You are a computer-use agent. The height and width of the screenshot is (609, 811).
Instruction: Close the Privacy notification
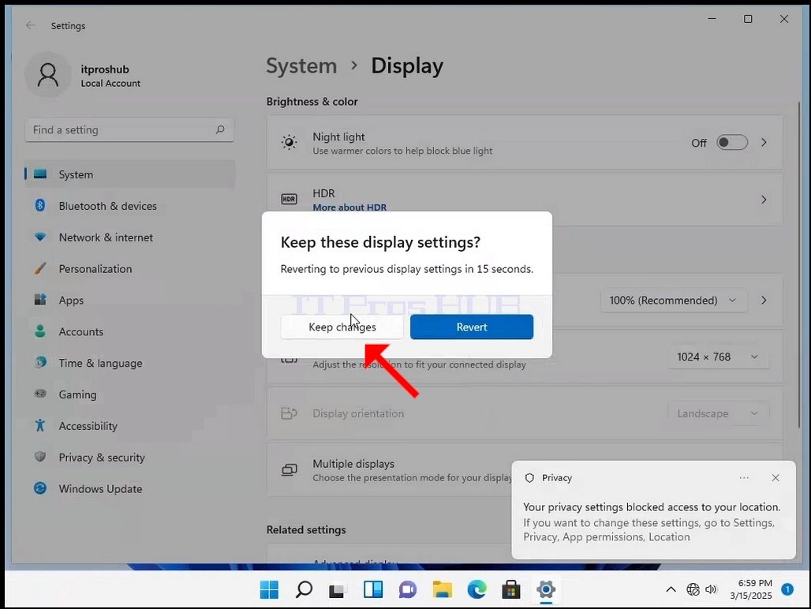tap(775, 478)
